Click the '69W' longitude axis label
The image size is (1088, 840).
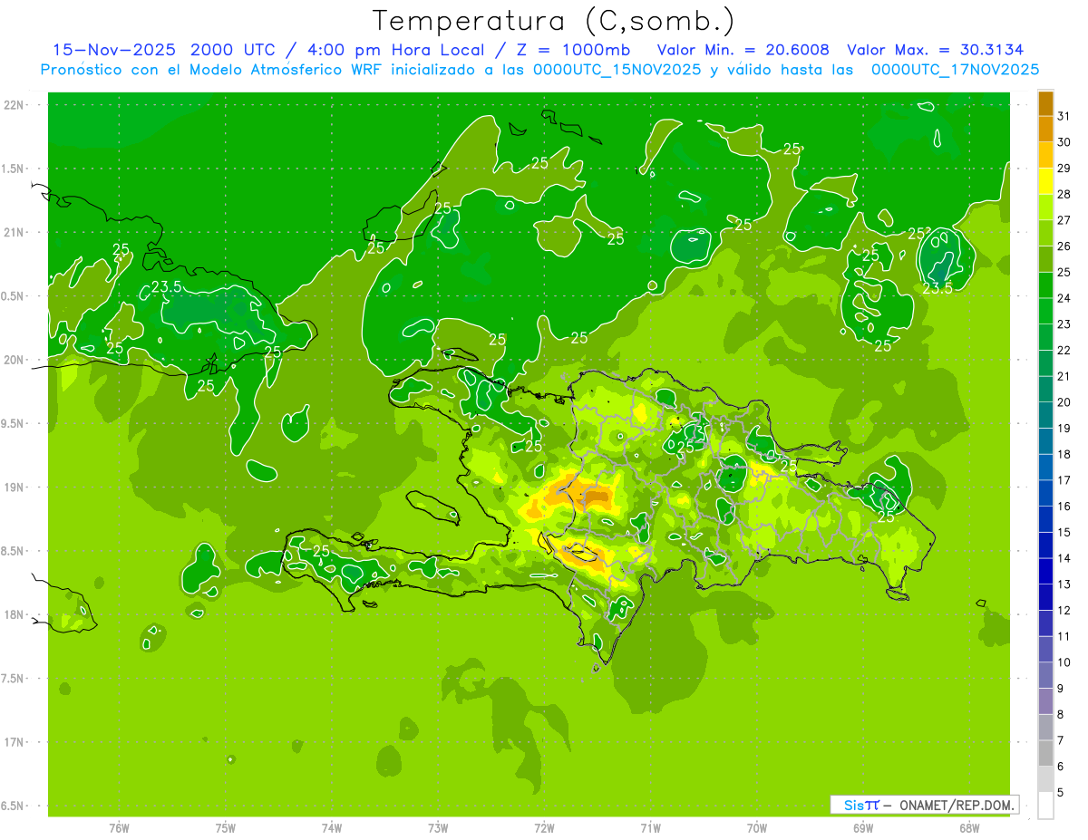[862, 828]
